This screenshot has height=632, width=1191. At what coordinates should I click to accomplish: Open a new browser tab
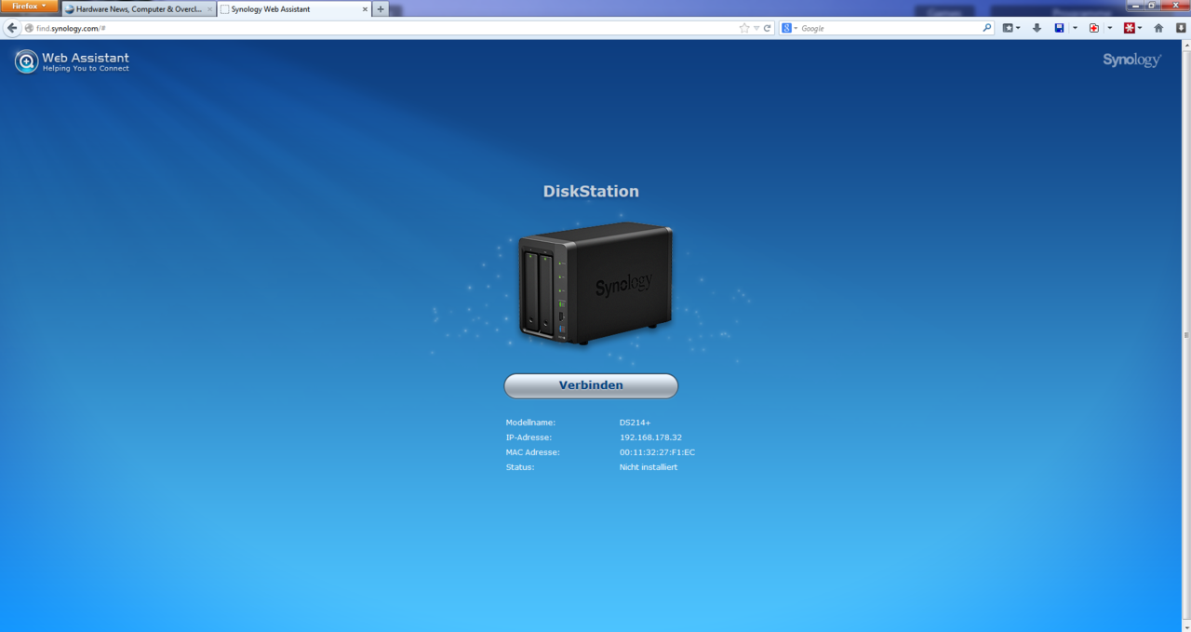coord(381,9)
